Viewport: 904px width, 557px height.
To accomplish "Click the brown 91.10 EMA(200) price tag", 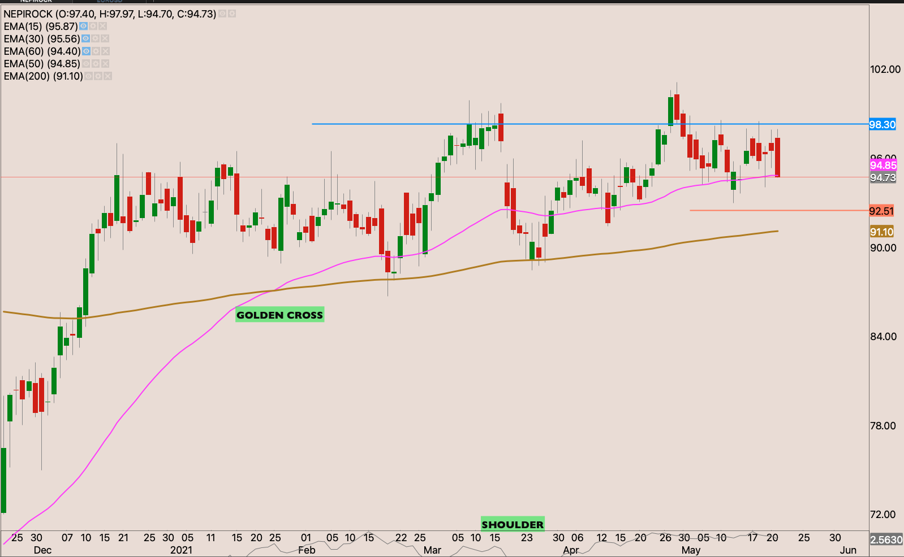I will pyautogui.click(x=881, y=232).
